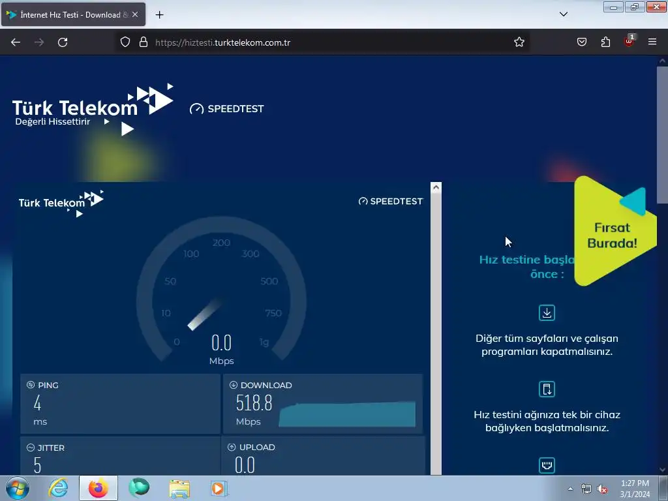Image resolution: width=668 pixels, height=501 pixels.
Task: Reload the current page
Action: click(63, 42)
